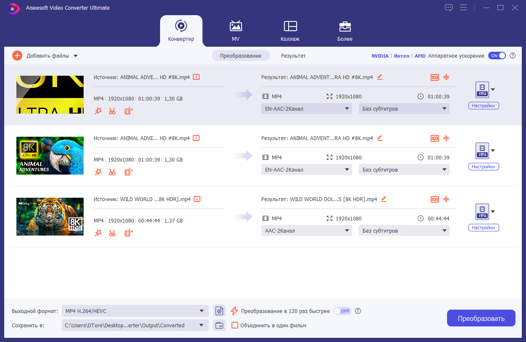Click the scissors cut icon for WILD WORLD video

pos(112,233)
